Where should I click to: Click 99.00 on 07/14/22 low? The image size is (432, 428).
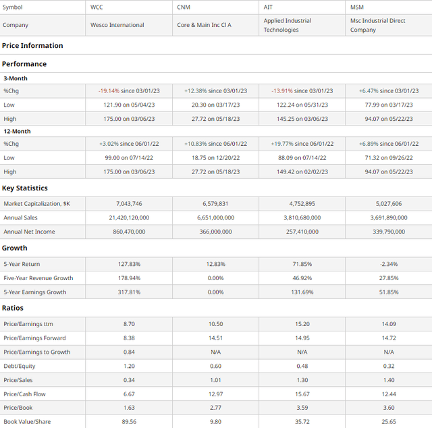point(129,158)
